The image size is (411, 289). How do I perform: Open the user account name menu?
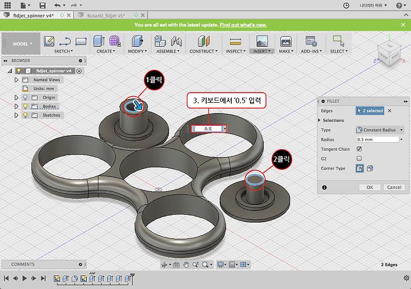(373, 5)
